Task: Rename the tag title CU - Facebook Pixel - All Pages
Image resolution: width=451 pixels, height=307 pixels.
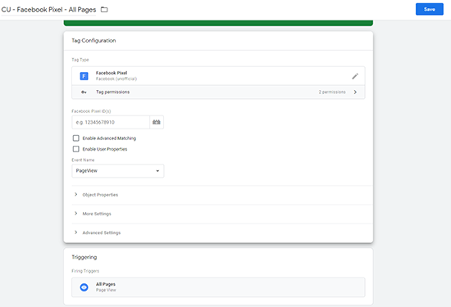Action: click(48, 10)
